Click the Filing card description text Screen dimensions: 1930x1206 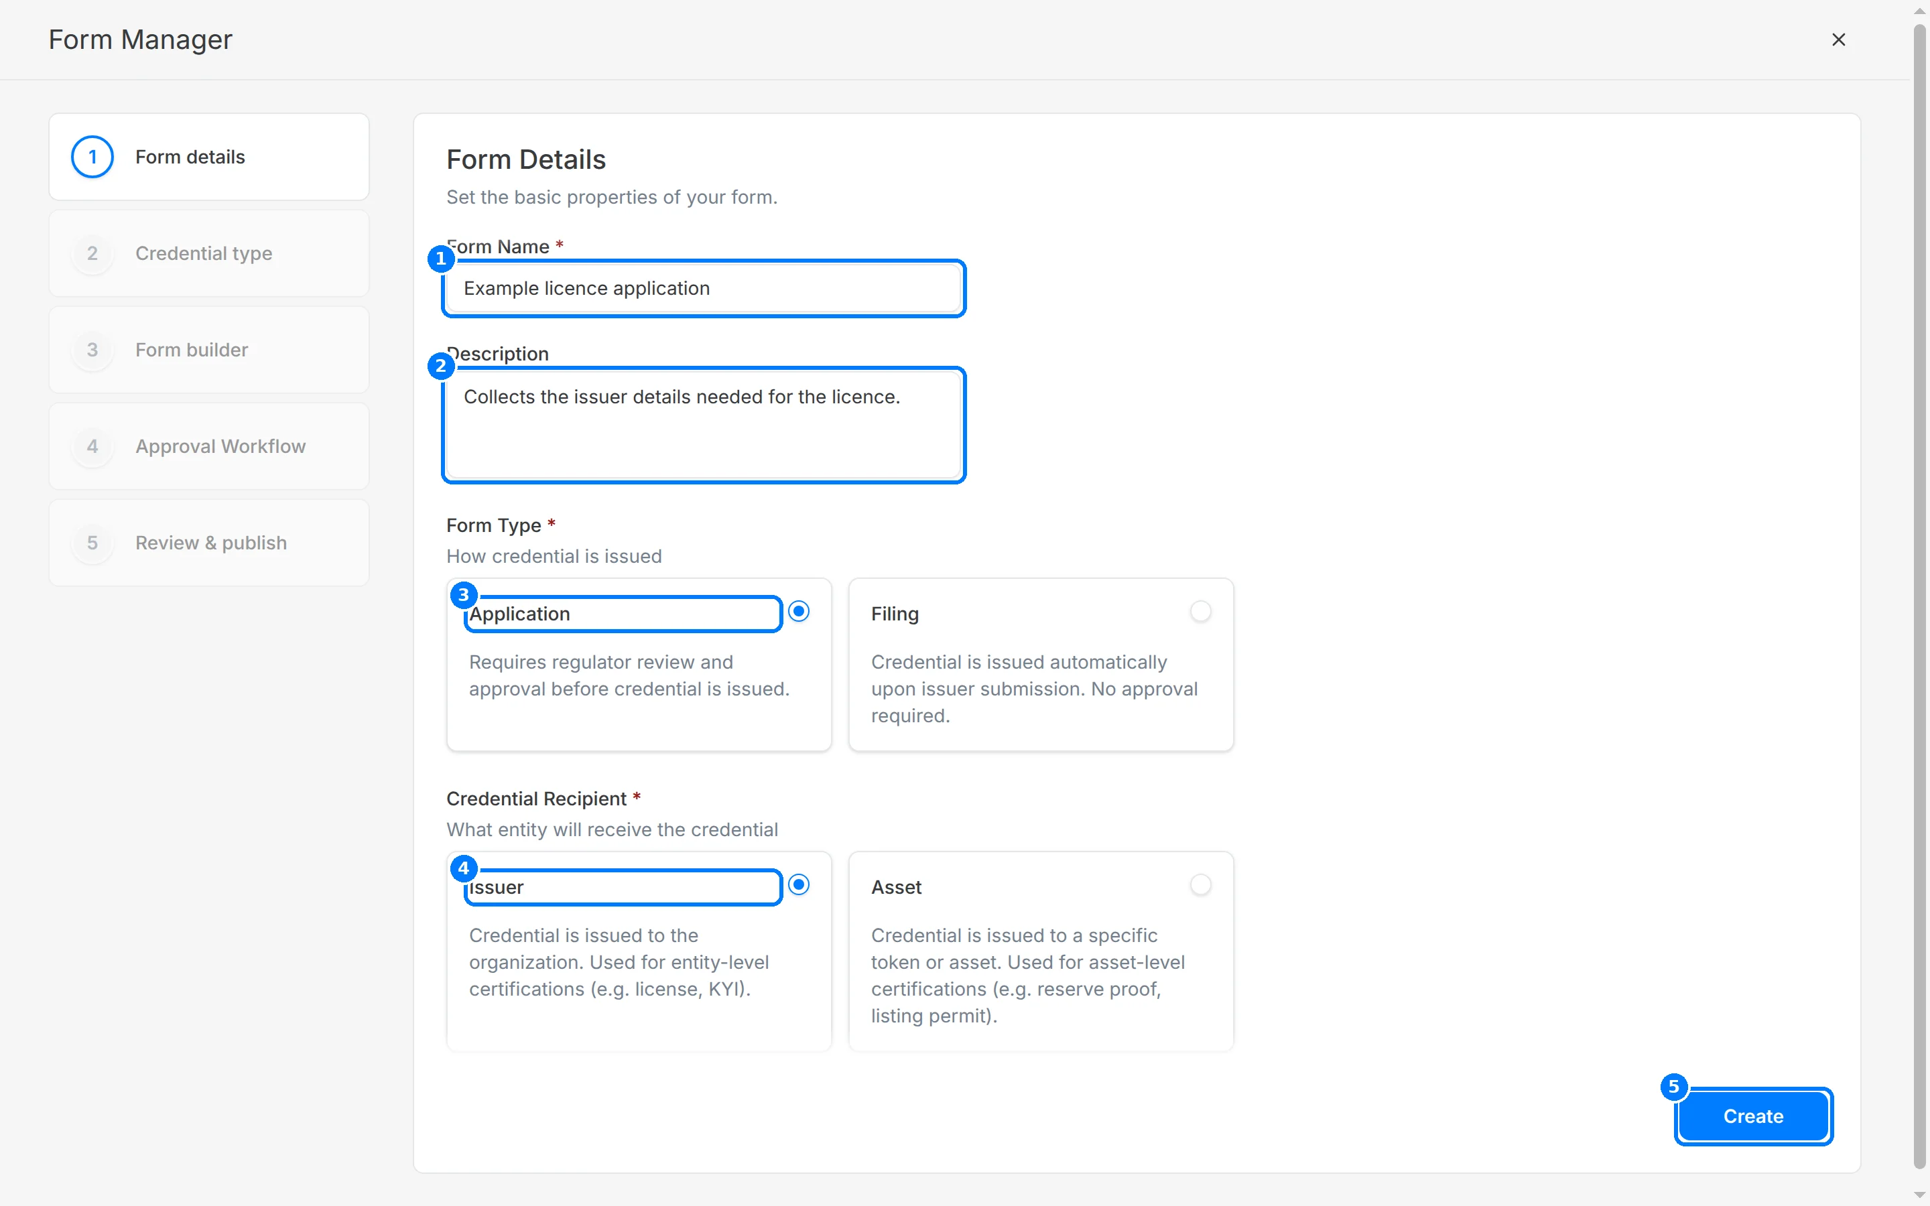click(x=1035, y=688)
